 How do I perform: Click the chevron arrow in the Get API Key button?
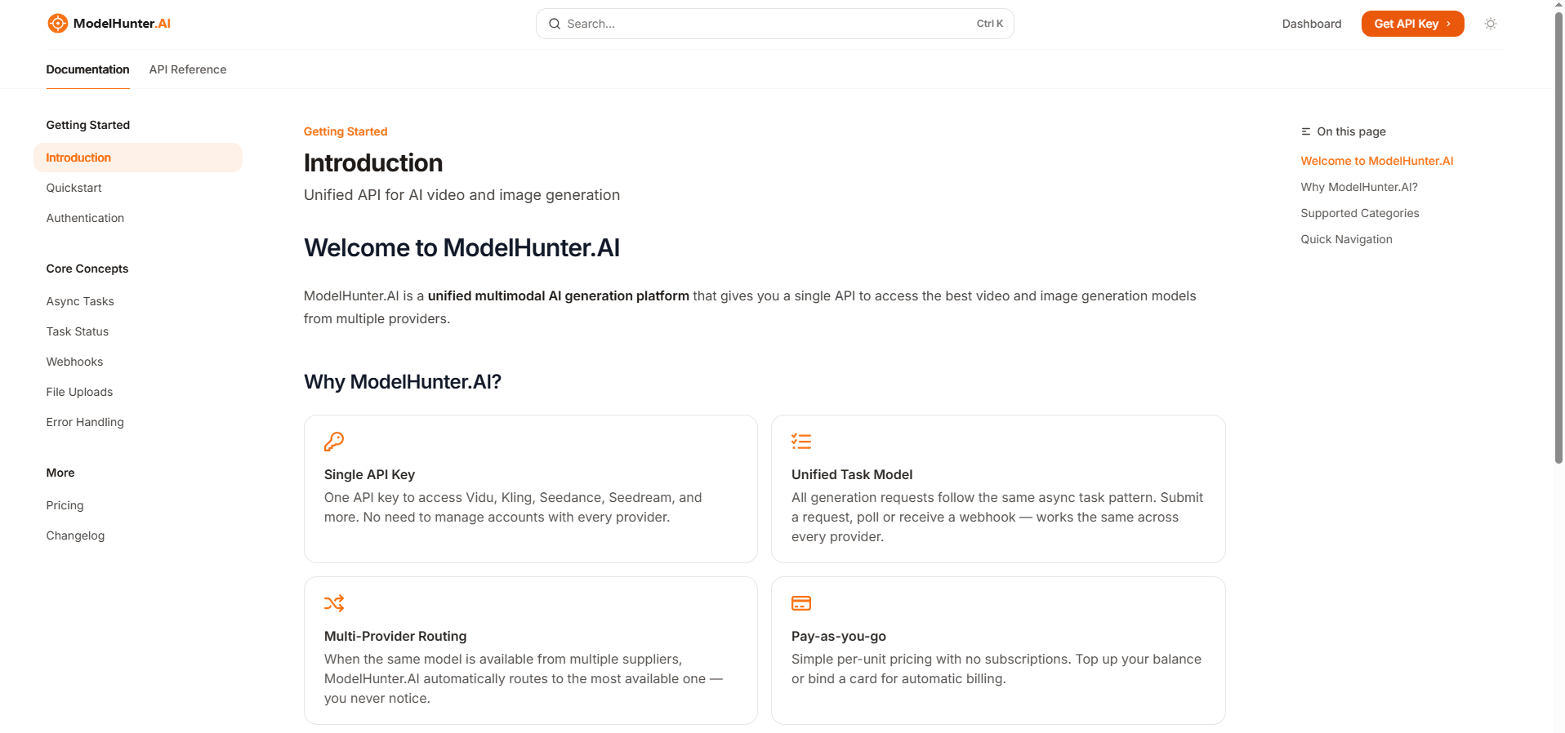coord(1449,24)
